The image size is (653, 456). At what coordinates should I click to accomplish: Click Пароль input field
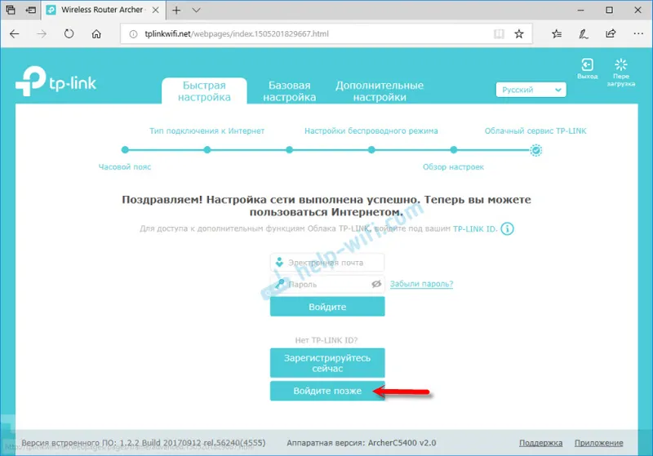coord(327,284)
